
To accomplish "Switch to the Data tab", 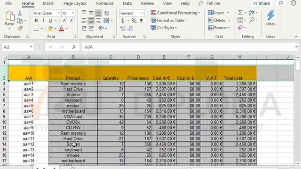I will click(x=127, y=3).
